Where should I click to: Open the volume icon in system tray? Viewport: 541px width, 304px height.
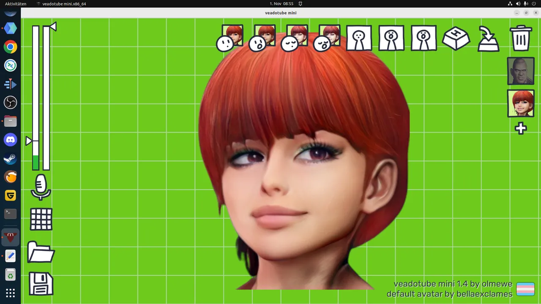518,4
